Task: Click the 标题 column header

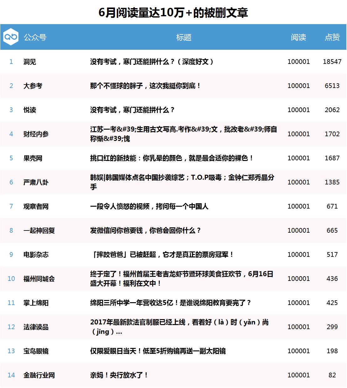Action: [184, 37]
